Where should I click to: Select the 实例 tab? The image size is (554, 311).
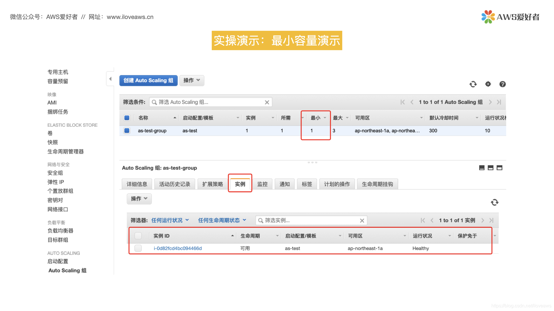[x=240, y=184]
